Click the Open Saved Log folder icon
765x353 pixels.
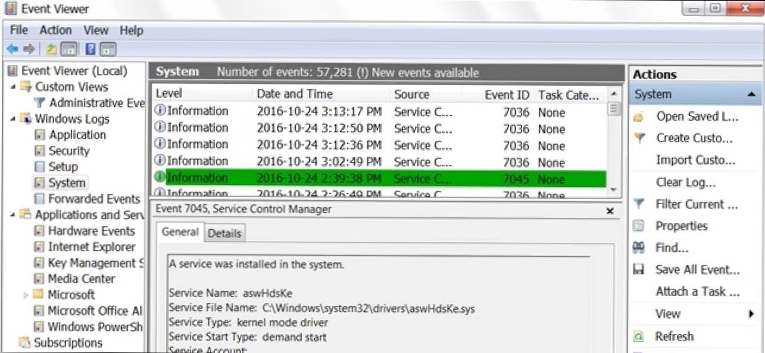(639, 117)
